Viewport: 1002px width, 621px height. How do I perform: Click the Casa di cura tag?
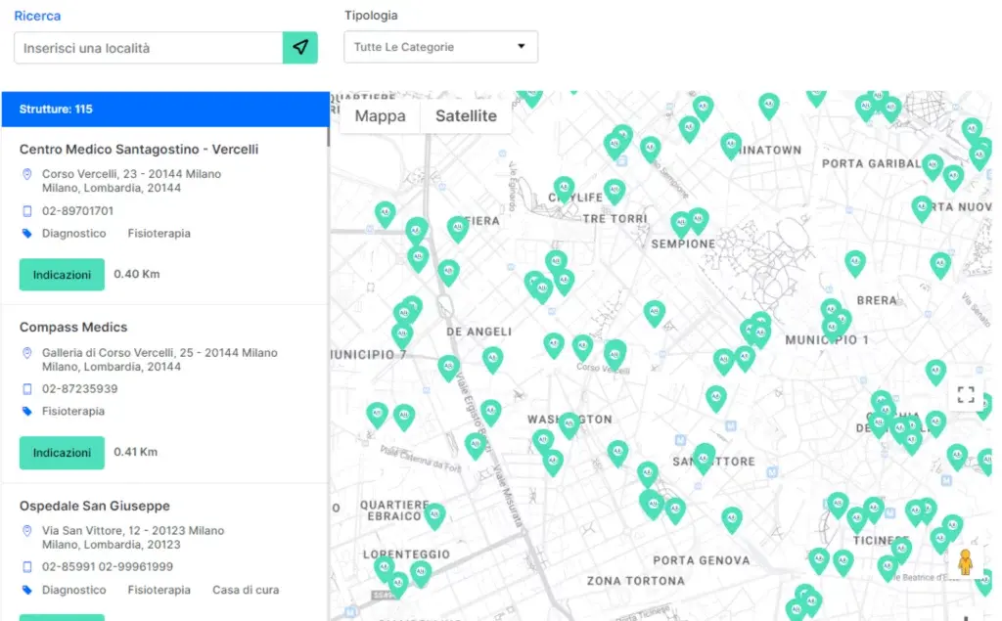point(246,590)
